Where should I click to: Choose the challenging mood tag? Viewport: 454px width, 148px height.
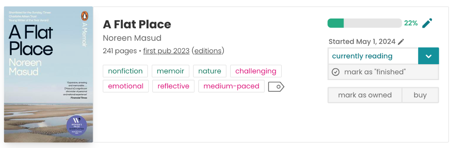pyautogui.click(x=256, y=71)
